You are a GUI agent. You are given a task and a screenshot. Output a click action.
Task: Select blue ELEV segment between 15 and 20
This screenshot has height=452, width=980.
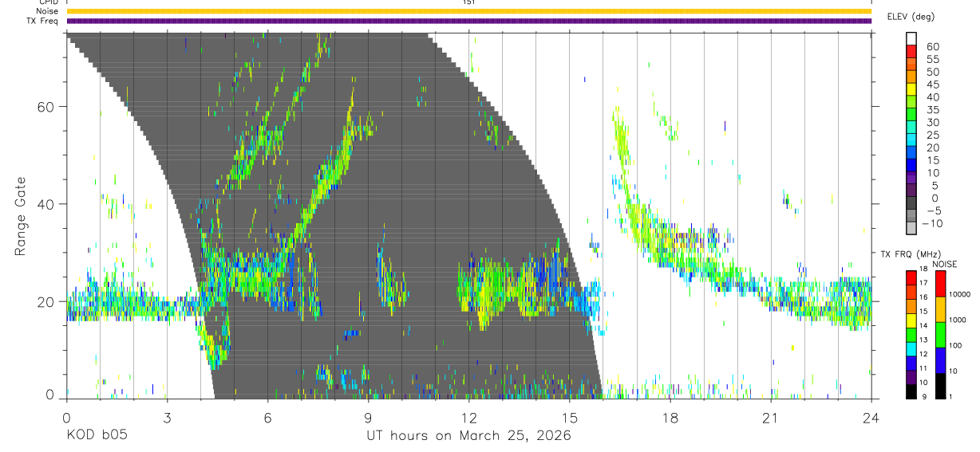pos(912,154)
